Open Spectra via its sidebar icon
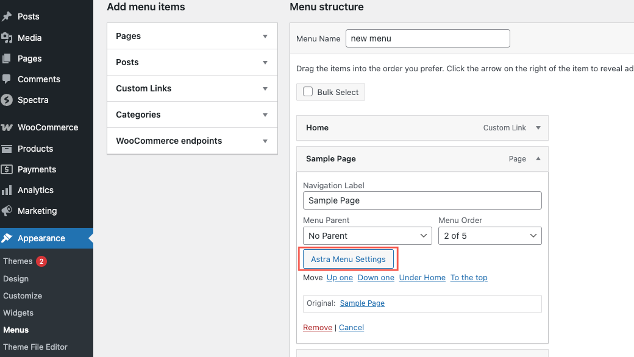 pos(7,100)
